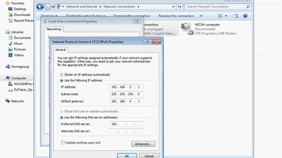
Task: Click the General tab
Action: tap(60, 50)
